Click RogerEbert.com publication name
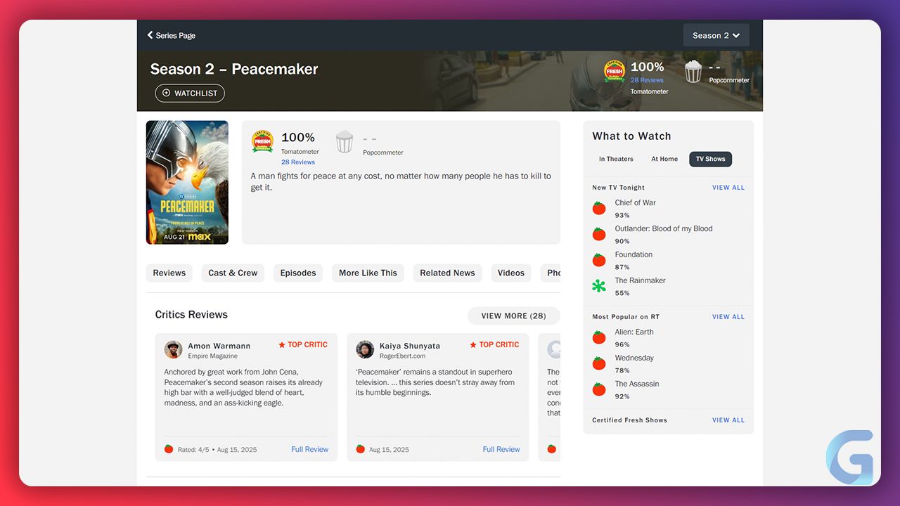The image size is (900, 506). point(402,356)
